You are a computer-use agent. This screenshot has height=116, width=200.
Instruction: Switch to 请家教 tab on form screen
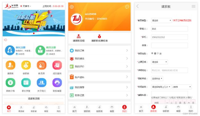[x=154, y=109]
